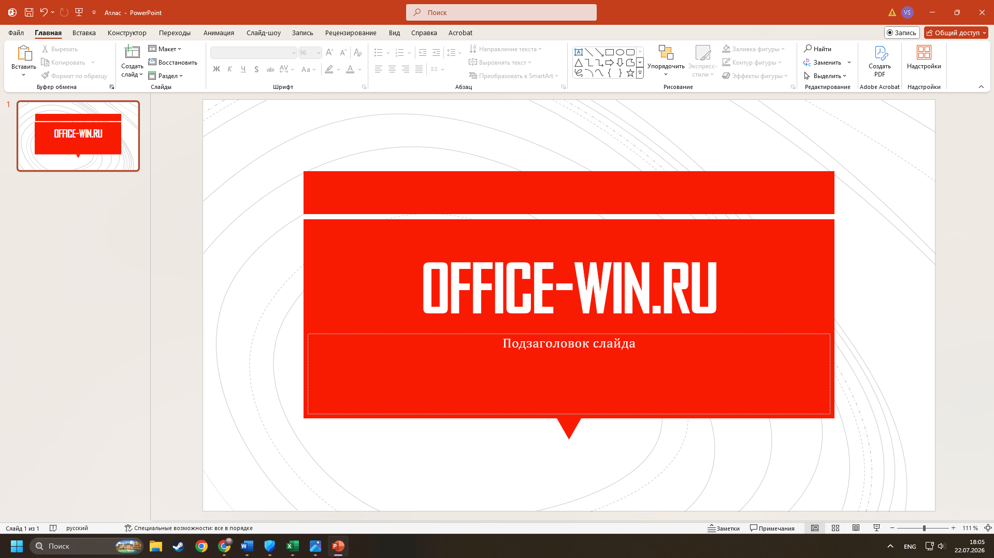The width and height of the screenshot is (994, 558).
Task: Toggle Notes (Заметки) pane
Action: coord(724,528)
